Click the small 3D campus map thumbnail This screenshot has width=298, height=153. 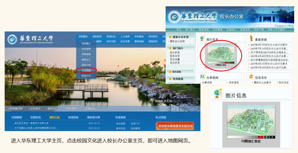pos(221,54)
